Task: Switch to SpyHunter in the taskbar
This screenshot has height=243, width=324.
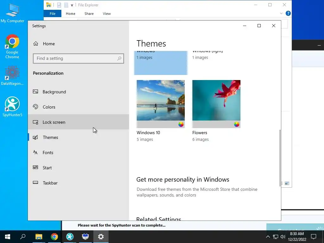Action: click(70, 237)
